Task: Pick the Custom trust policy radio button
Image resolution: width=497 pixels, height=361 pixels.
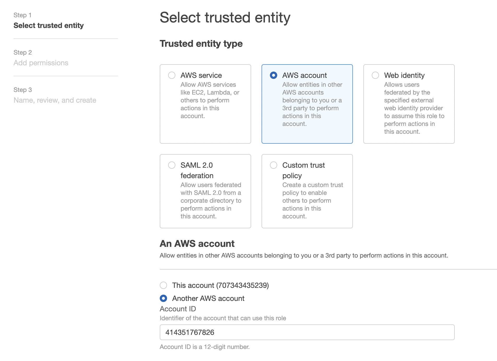Action: pos(273,165)
